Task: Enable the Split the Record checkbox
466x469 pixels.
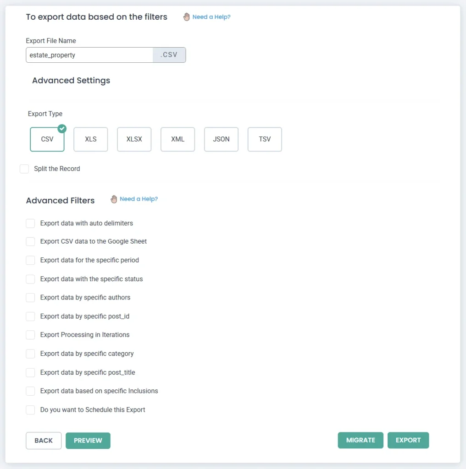Action: pyautogui.click(x=24, y=169)
